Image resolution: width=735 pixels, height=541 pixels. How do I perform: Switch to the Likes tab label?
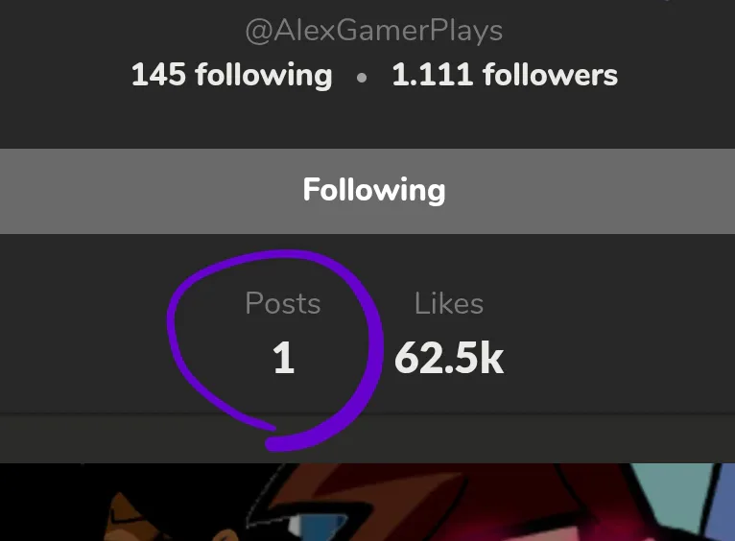point(448,303)
